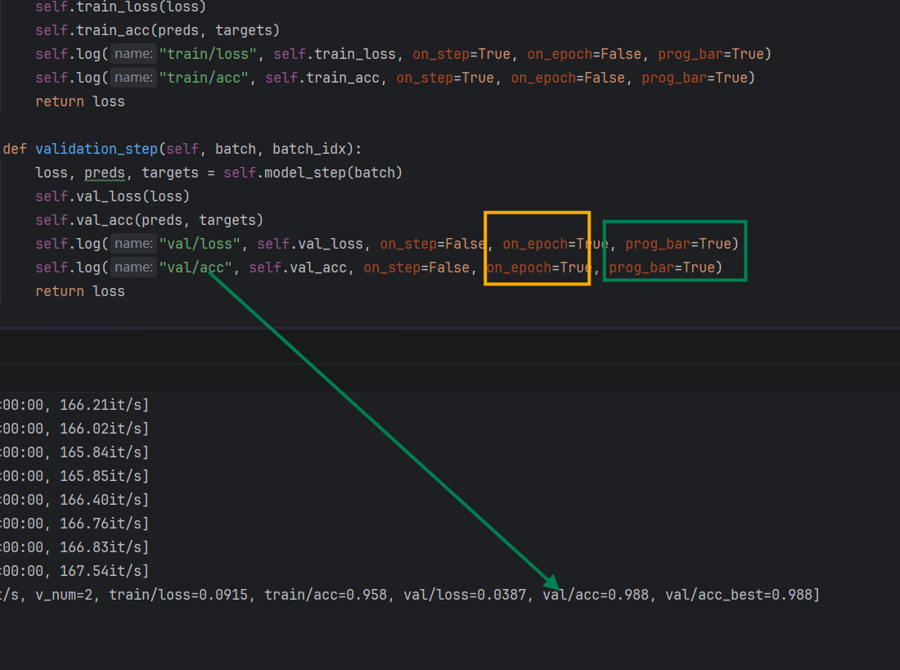
Task: Click the 167.54it/s console output line
Action: click(74, 571)
